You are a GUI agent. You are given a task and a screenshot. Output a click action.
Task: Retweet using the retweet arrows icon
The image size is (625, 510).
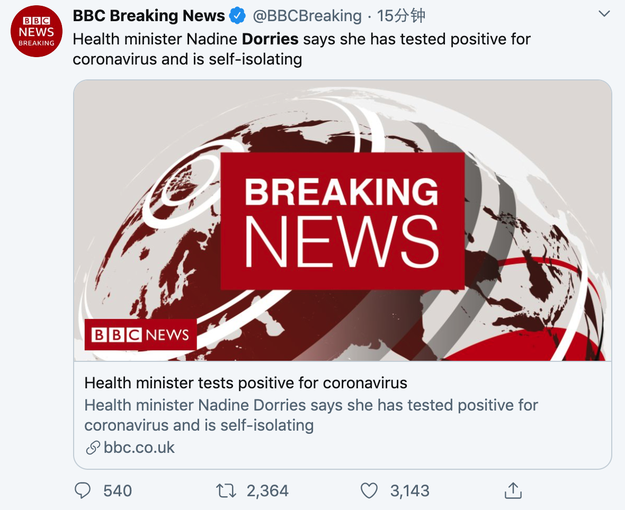pyautogui.click(x=226, y=491)
